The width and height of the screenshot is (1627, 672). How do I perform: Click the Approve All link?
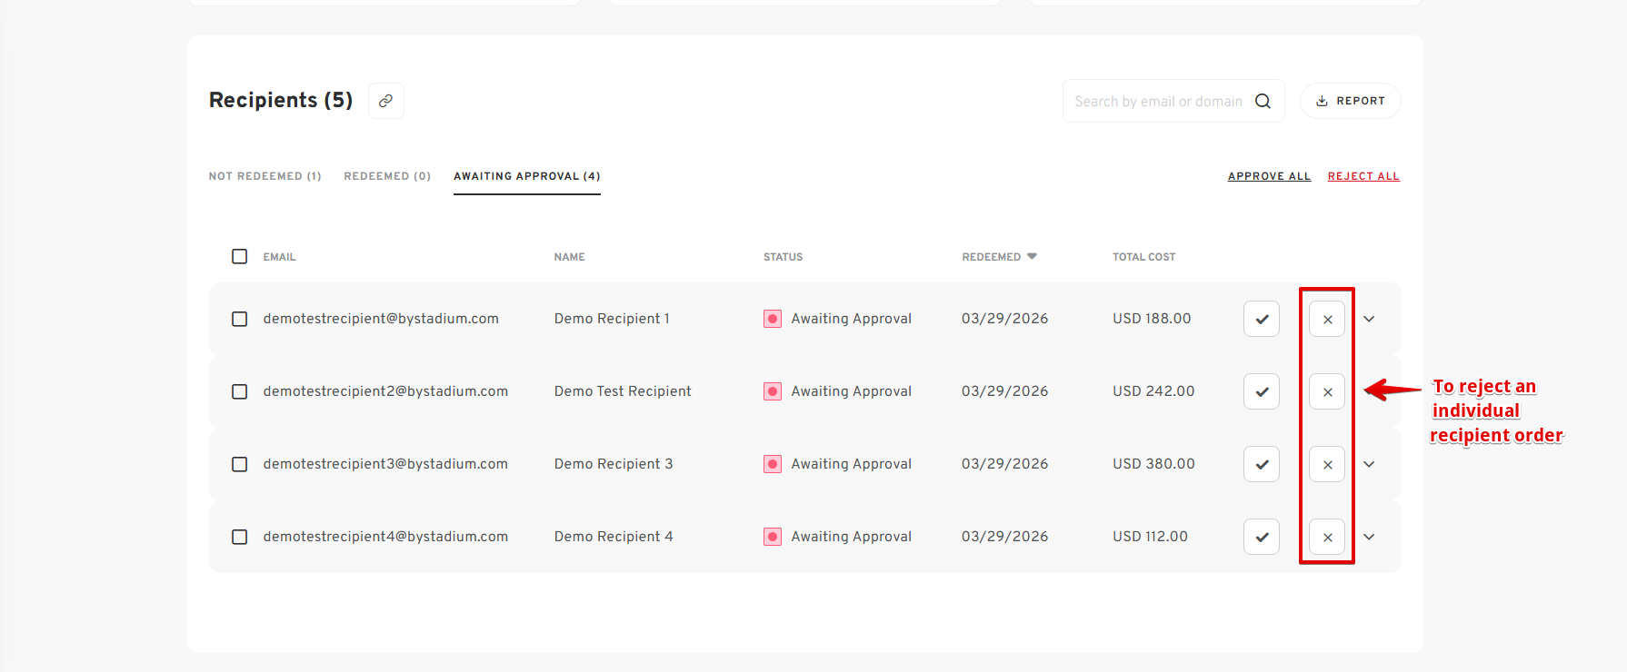[x=1269, y=176]
